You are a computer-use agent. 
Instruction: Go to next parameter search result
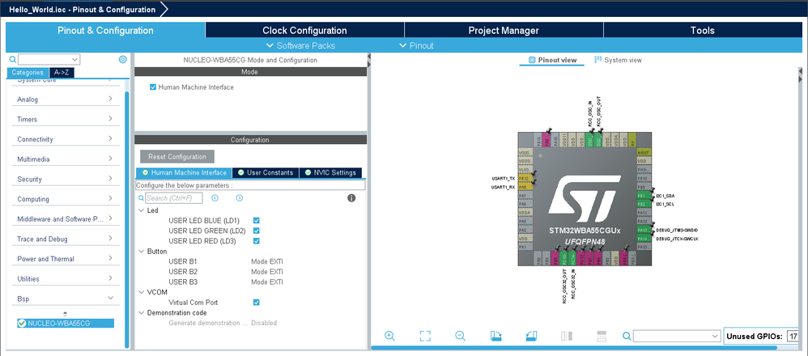[240, 198]
